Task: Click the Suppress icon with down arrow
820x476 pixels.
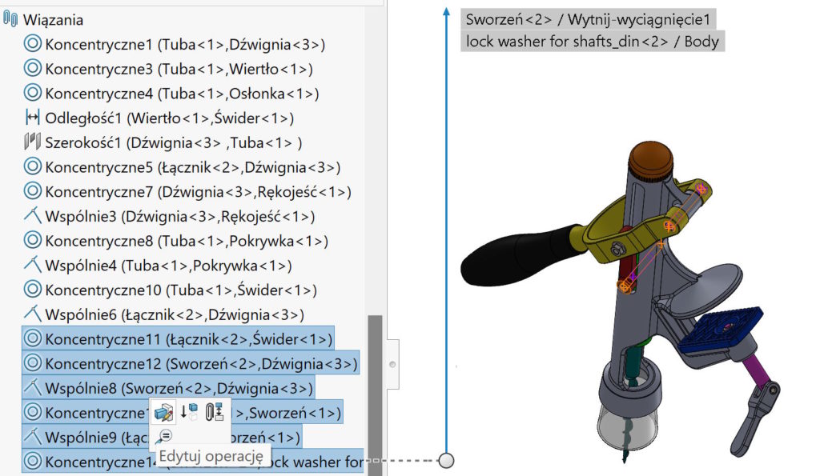Action: (x=189, y=412)
